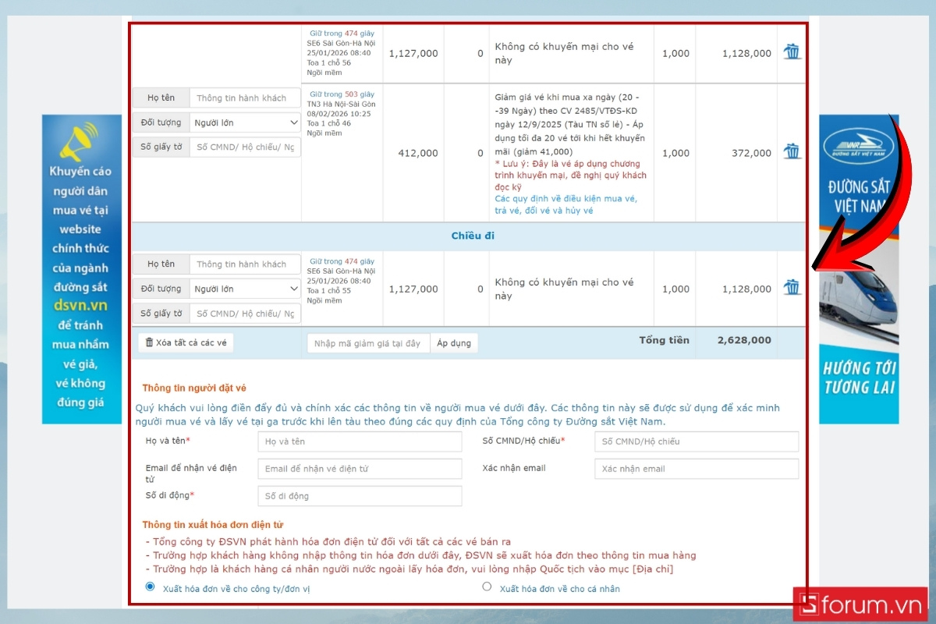Click the Thông tin xuất hóa đơn điện tử heading

click(212, 525)
